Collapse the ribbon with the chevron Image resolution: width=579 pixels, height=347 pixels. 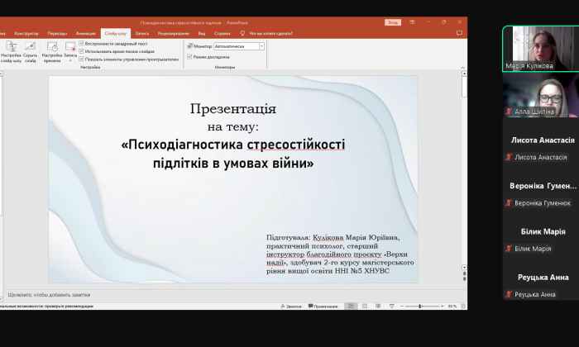pyautogui.click(x=462, y=69)
